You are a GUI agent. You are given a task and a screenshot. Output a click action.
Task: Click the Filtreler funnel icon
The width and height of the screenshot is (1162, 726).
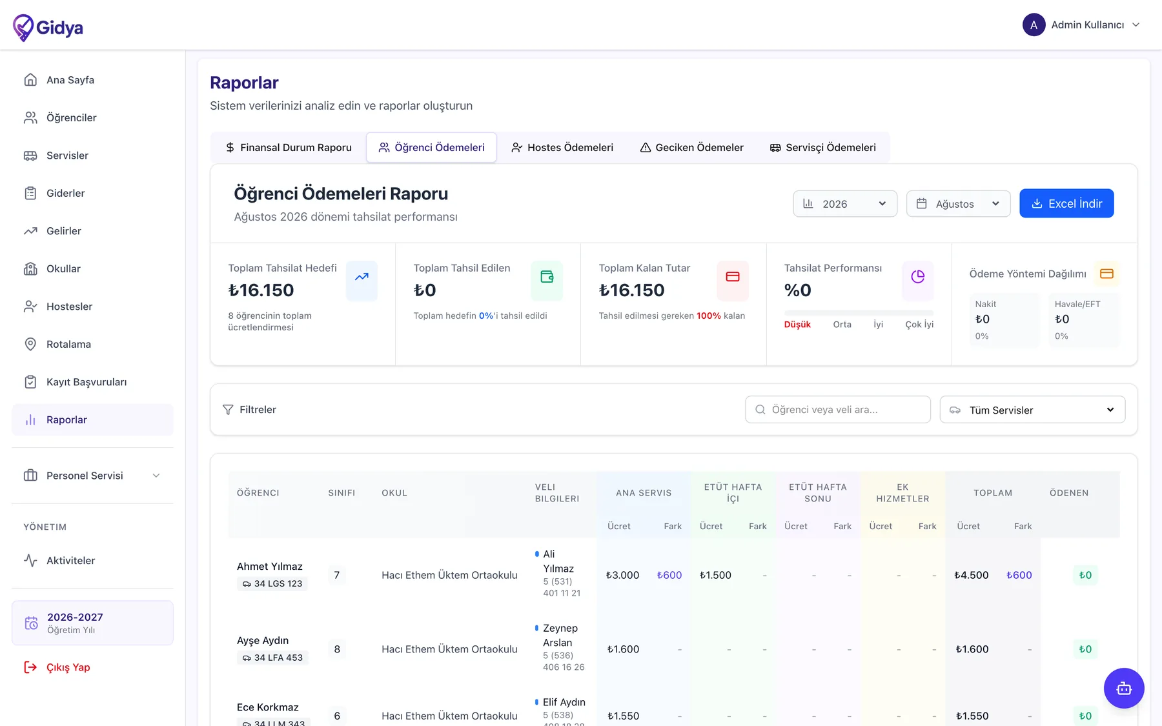tap(228, 410)
